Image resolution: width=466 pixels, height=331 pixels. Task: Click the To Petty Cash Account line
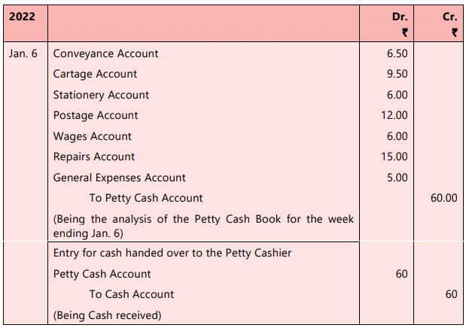point(145,198)
